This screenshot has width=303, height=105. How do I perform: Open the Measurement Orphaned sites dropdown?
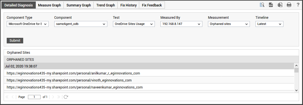(x=229, y=24)
